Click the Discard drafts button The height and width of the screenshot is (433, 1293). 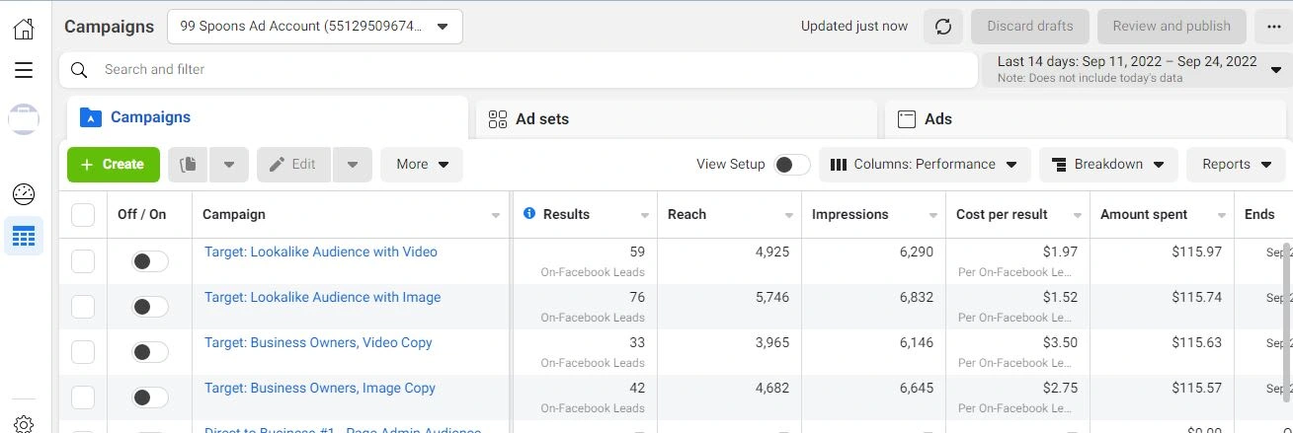(1030, 27)
